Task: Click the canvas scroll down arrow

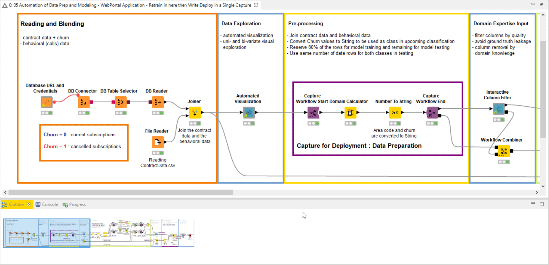Action: pyautogui.click(x=543, y=186)
